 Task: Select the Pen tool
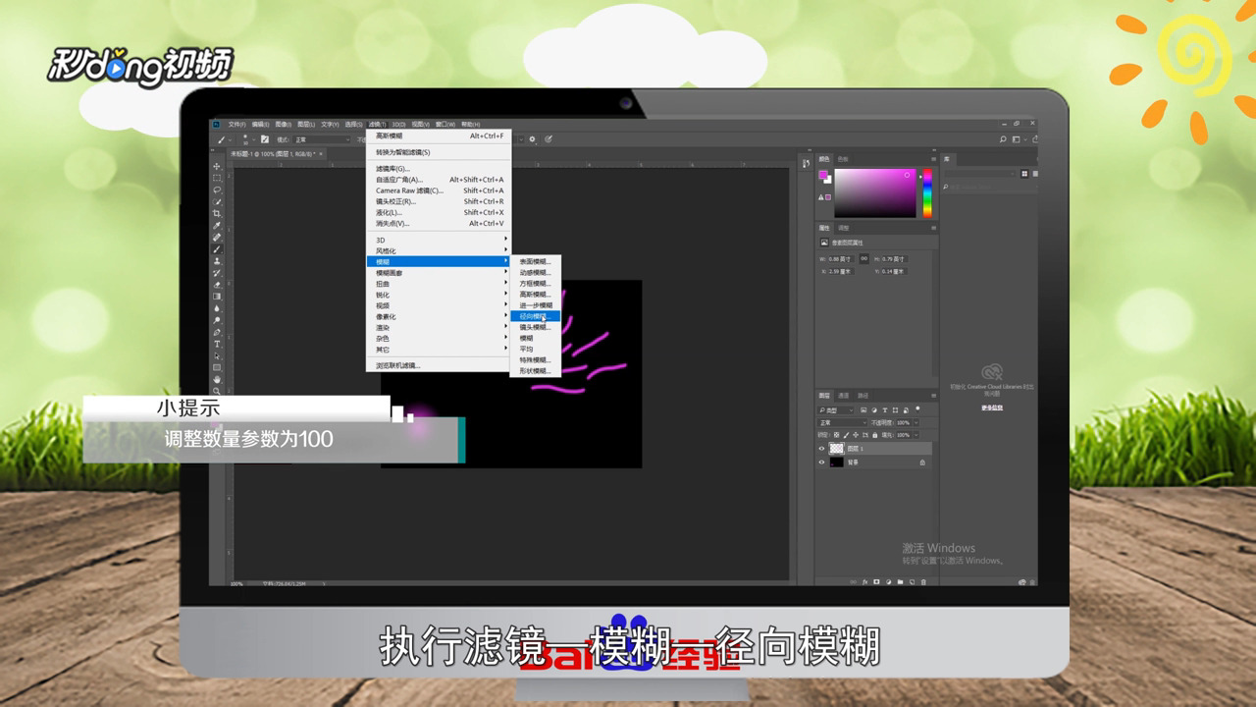click(x=217, y=332)
